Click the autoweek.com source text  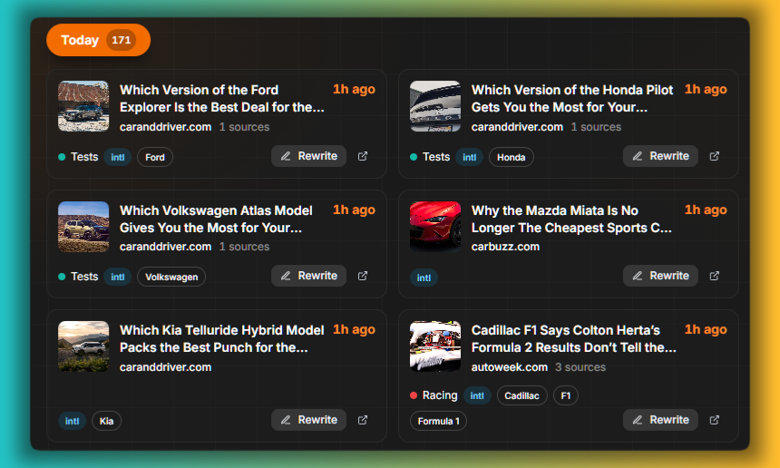[510, 367]
